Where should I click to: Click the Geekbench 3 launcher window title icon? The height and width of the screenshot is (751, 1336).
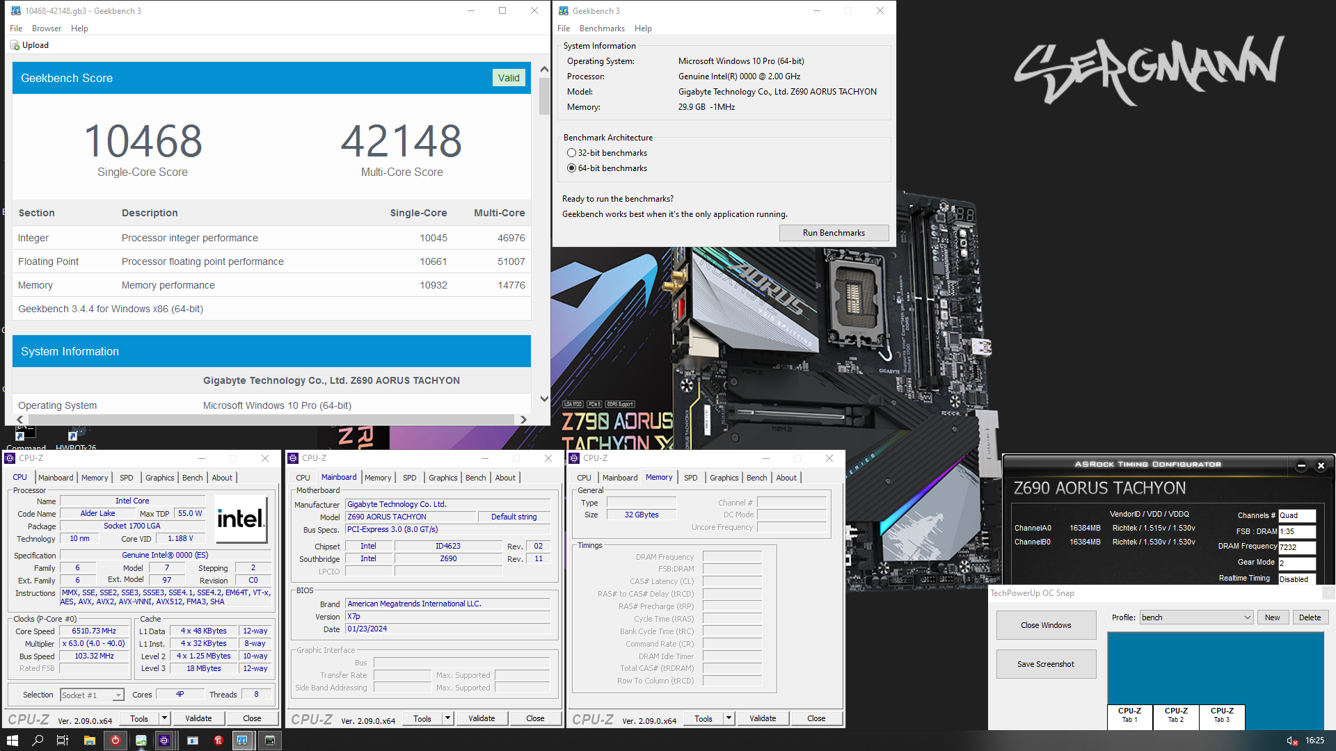(x=564, y=10)
